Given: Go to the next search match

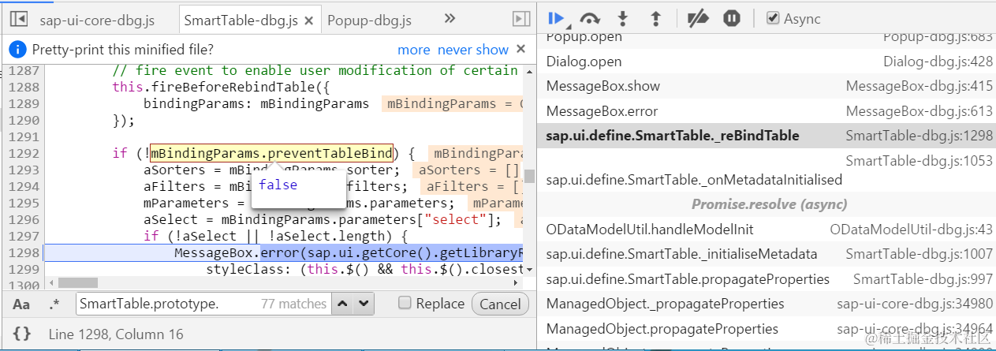Looking at the screenshot, I should coord(364,304).
